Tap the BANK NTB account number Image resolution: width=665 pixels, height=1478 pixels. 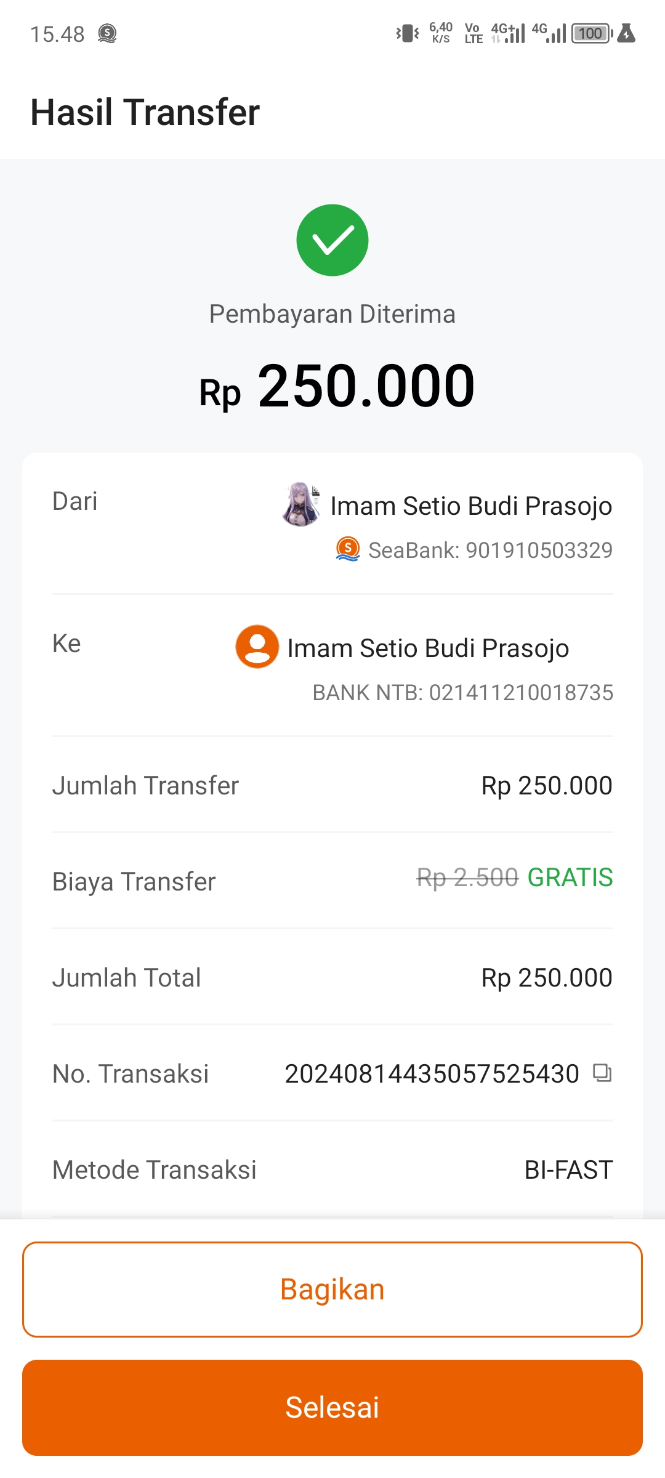coord(462,693)
